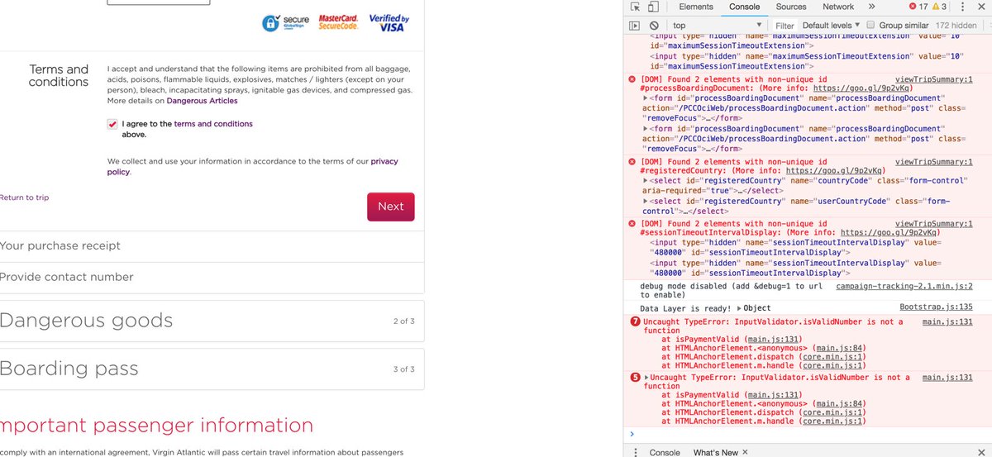Activate the inspect element picker icon

tap(635, 7)
